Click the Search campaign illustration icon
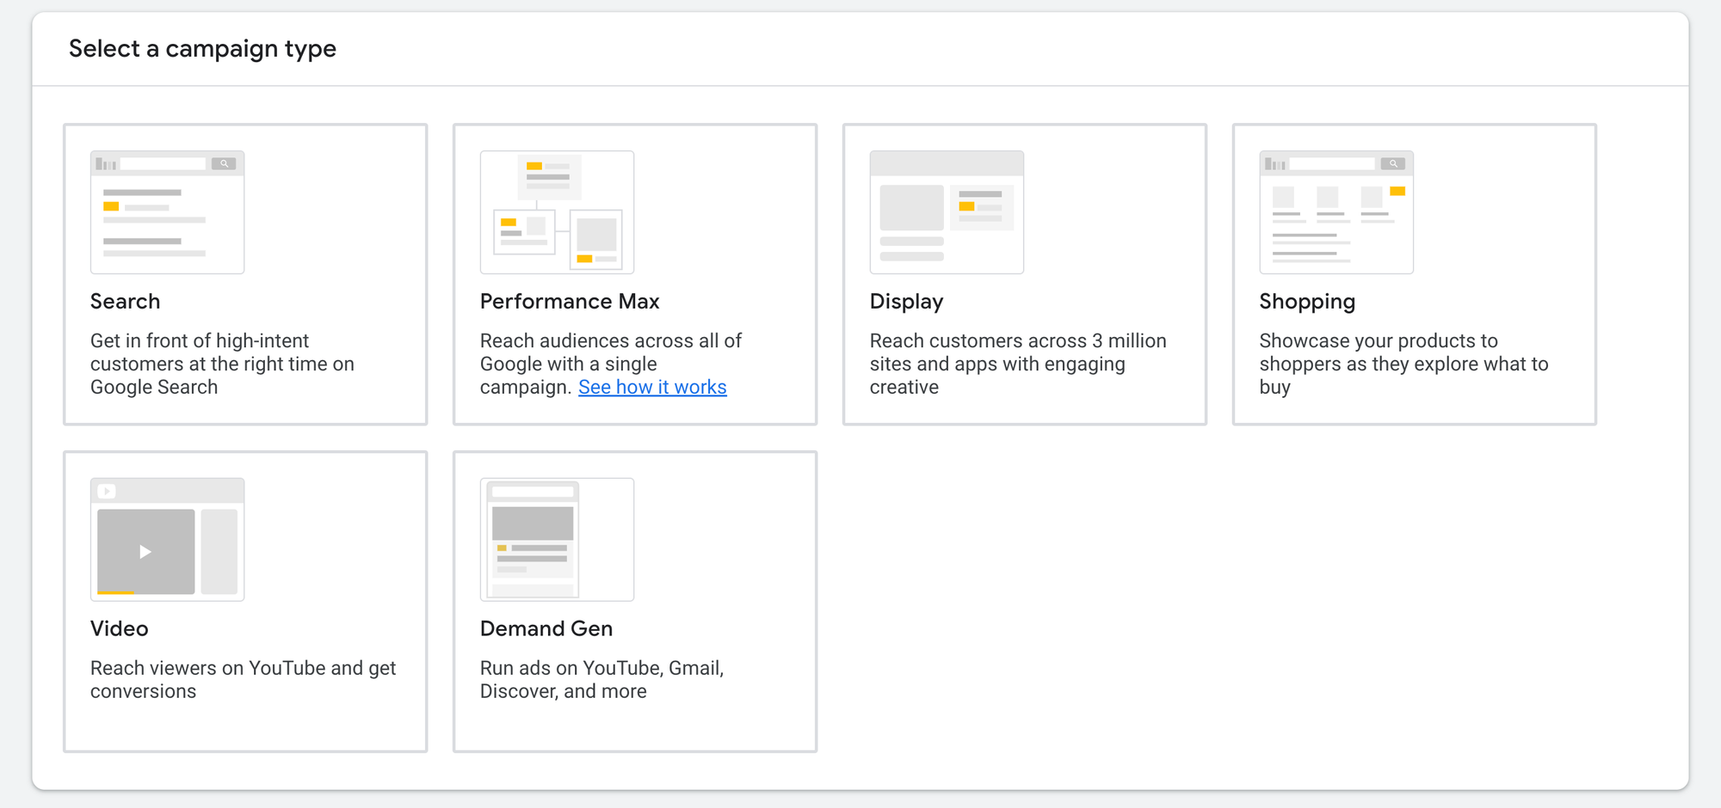 pyautogui.click(x=167, y=212)
